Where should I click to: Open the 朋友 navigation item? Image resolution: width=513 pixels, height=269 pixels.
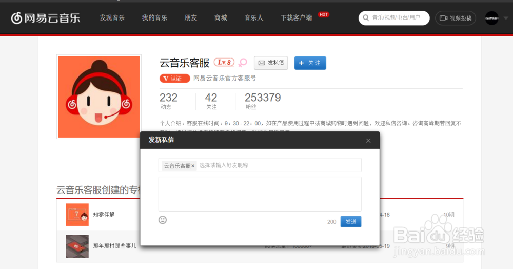pos(191,18)
